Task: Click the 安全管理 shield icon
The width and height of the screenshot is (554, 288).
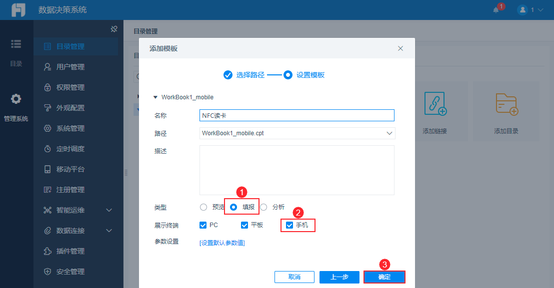Action: click(x=47, y=272)
